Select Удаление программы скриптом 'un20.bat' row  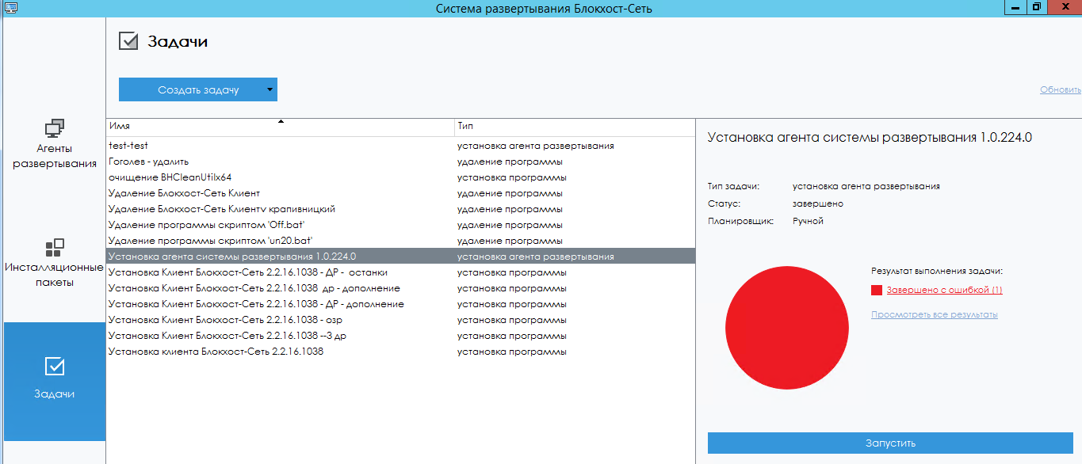point(400,241)
